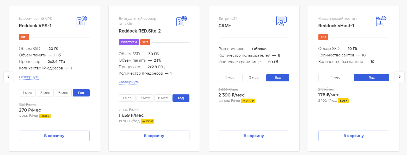Click the 19 900 ₽/год yearly price
This screenshot has height=155, width=407.
click(x=129, y=121)
